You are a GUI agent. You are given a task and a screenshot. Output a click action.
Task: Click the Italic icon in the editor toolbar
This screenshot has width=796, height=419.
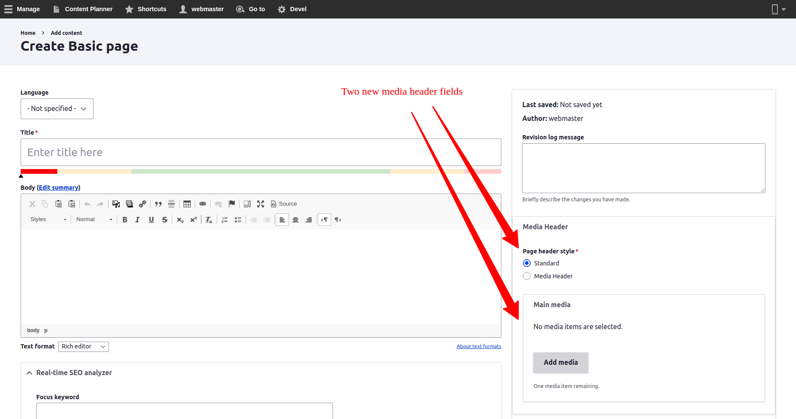(137, 220)
